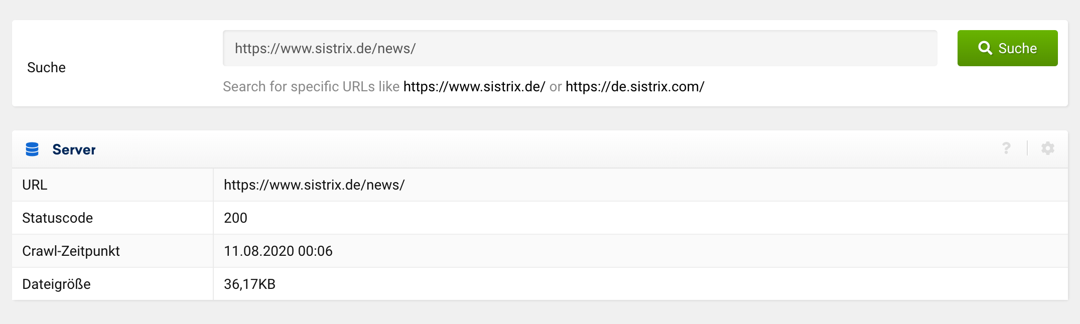
Task: Click the blue Server database icon
Action: (x=32, y=149)
